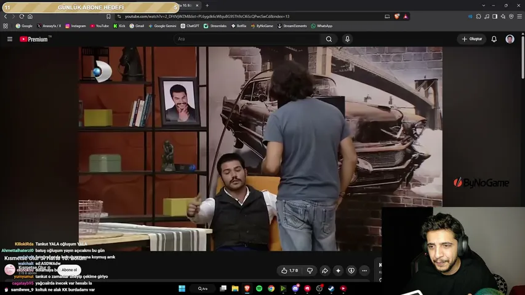Open Discord from the taskbar
525x295 pixels.
point(295,288)
